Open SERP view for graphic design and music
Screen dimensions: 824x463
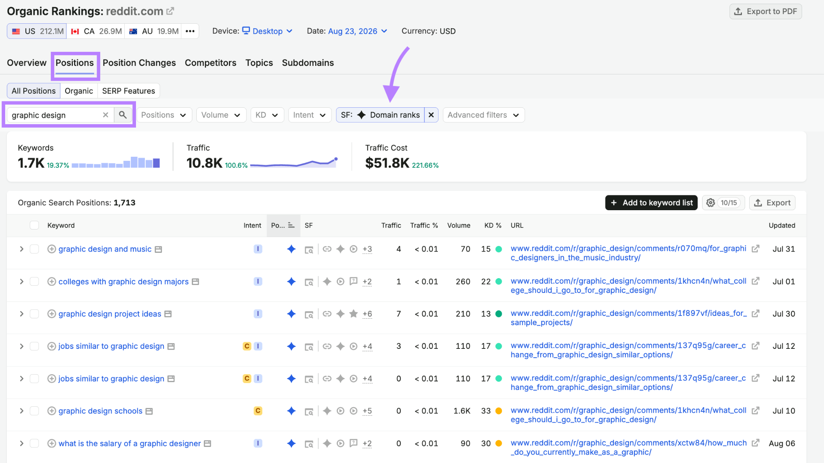click(x=159, y=249)
